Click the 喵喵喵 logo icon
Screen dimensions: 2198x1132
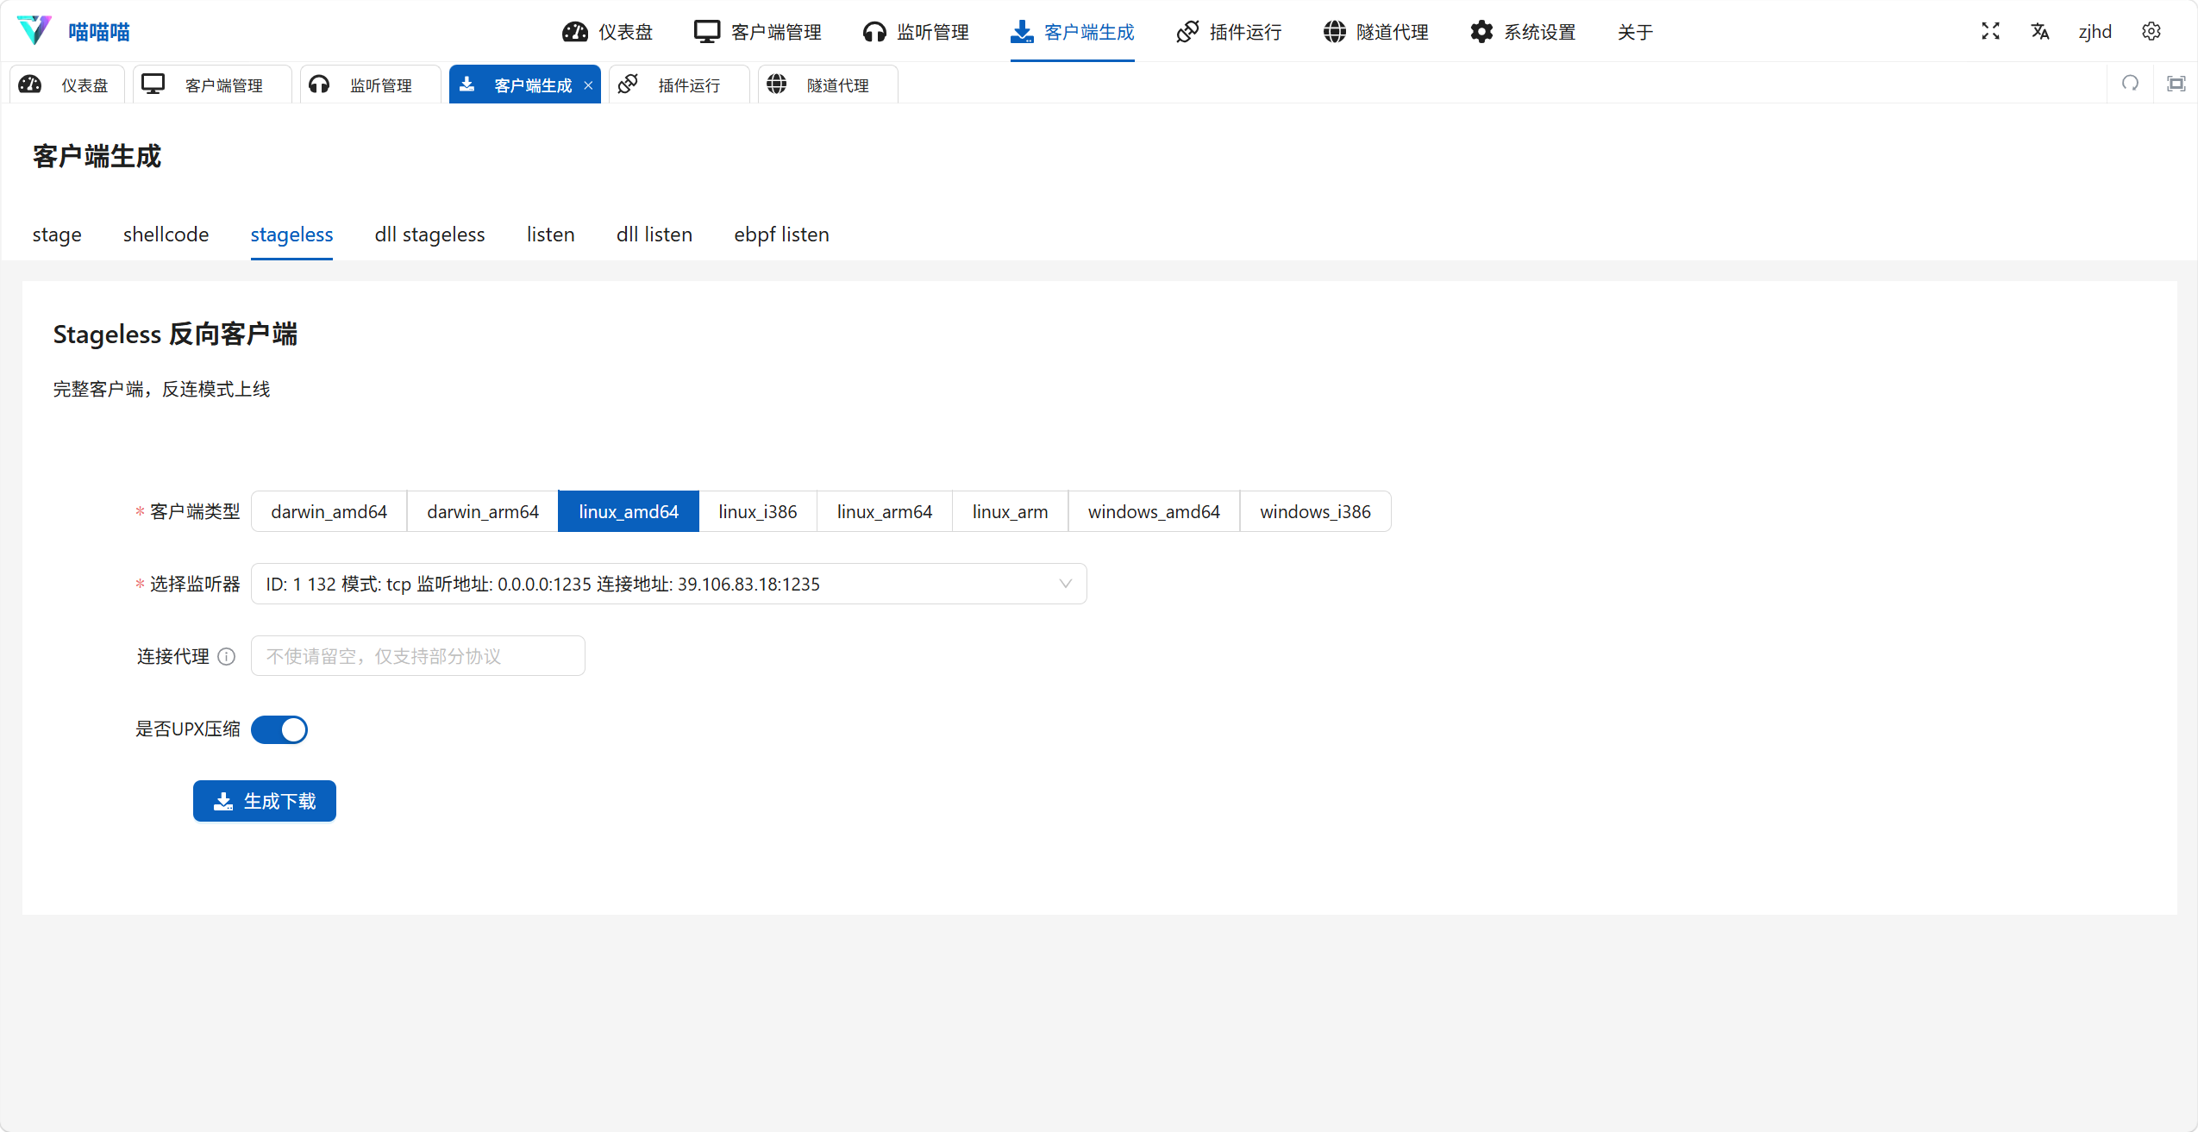[34, 31]
